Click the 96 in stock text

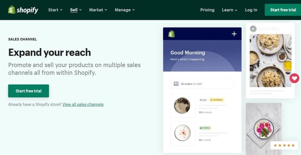[x=205, y=140]
